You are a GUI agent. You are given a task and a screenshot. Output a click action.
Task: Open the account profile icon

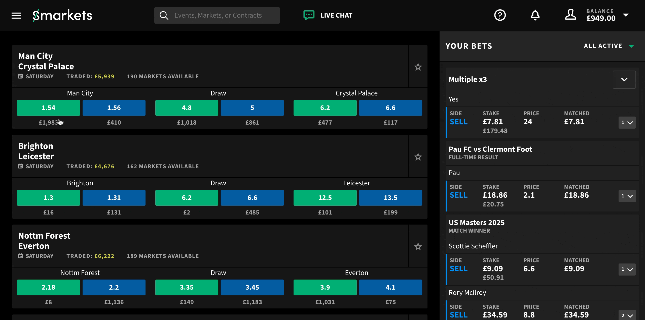click(x=570, y=15)
